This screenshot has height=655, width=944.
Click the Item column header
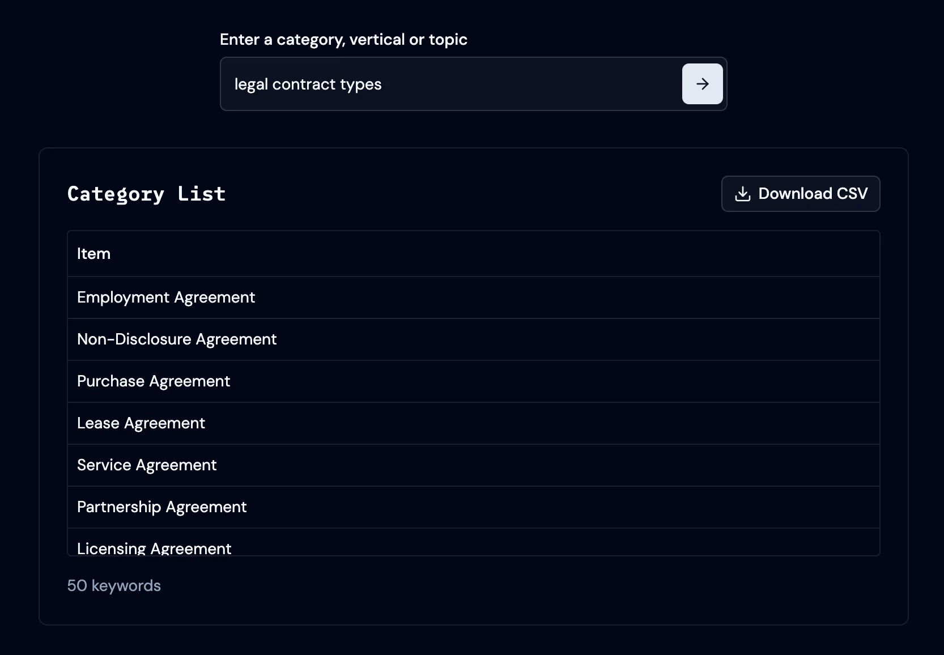(93, 254)
